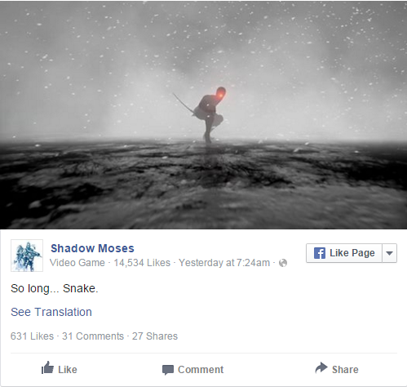This screenshot has height=387, width=407.
Task: Click the curved arrow Share icon
Action: pos(321,367)
